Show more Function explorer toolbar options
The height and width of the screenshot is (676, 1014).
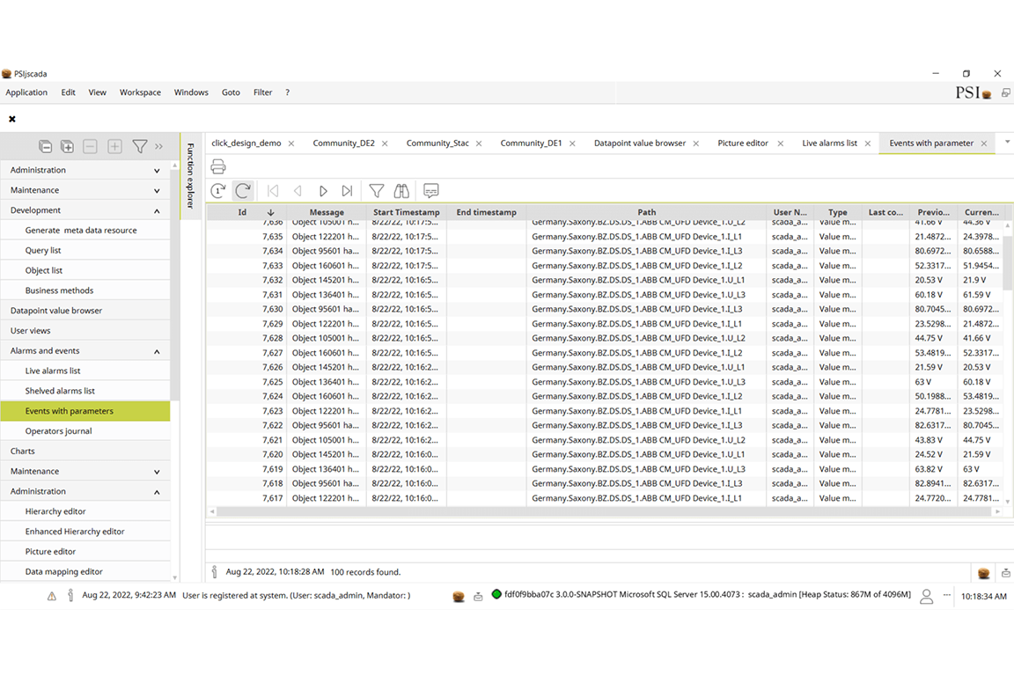[158, 147]
